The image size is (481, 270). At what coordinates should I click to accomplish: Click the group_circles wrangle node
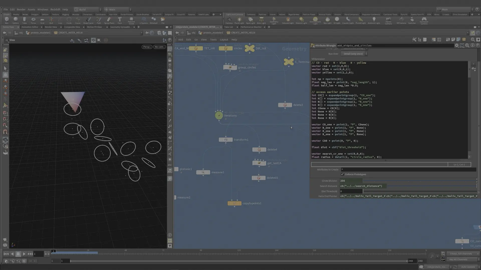coord(230,67)
